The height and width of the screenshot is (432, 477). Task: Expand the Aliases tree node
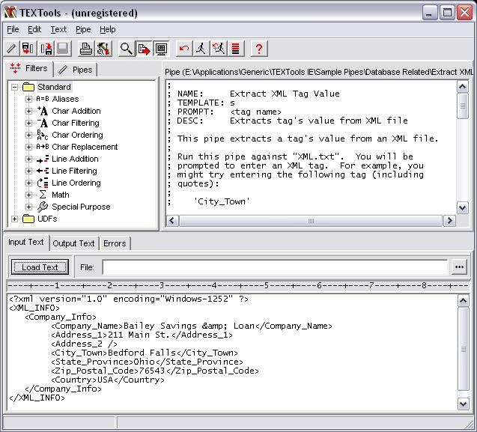28,99
